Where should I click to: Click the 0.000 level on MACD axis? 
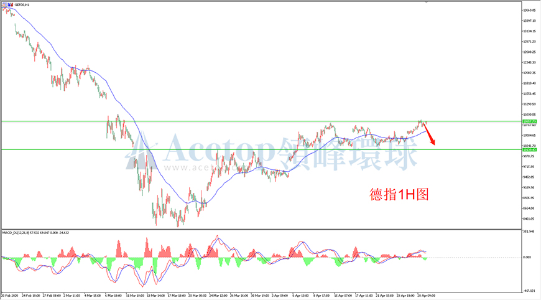[x=527, y=257]
